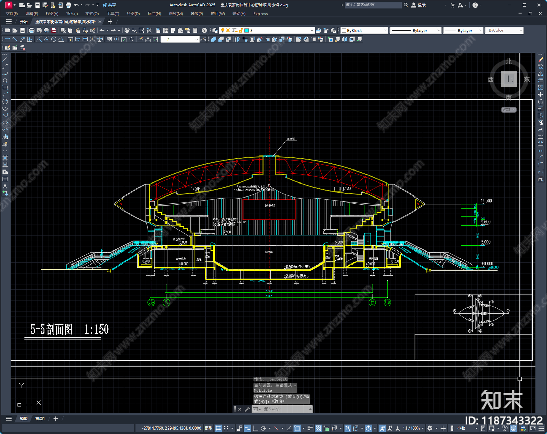
Task: Click the 共享 share button
Action: pos(109,5)
